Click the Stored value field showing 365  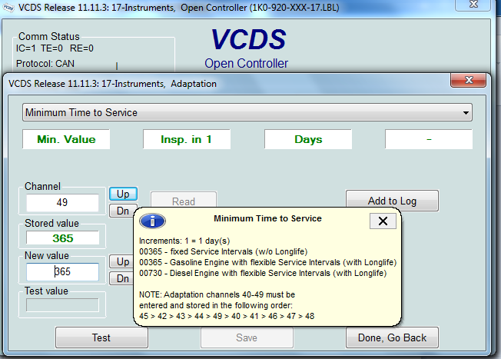coord(62,238)
